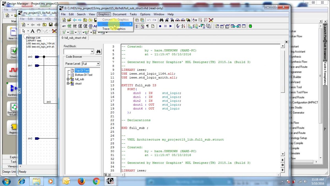
Task: Open the Find Block combo box dropdown
Action: [92, 52]
